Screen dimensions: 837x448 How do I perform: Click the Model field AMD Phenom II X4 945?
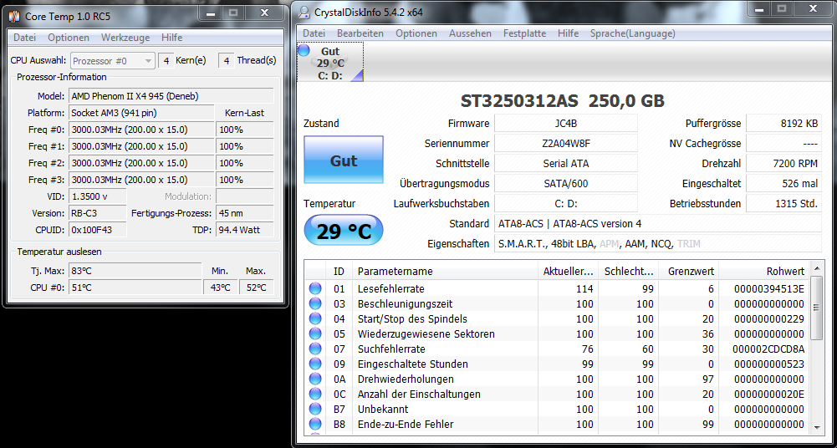tap(171, 96)
